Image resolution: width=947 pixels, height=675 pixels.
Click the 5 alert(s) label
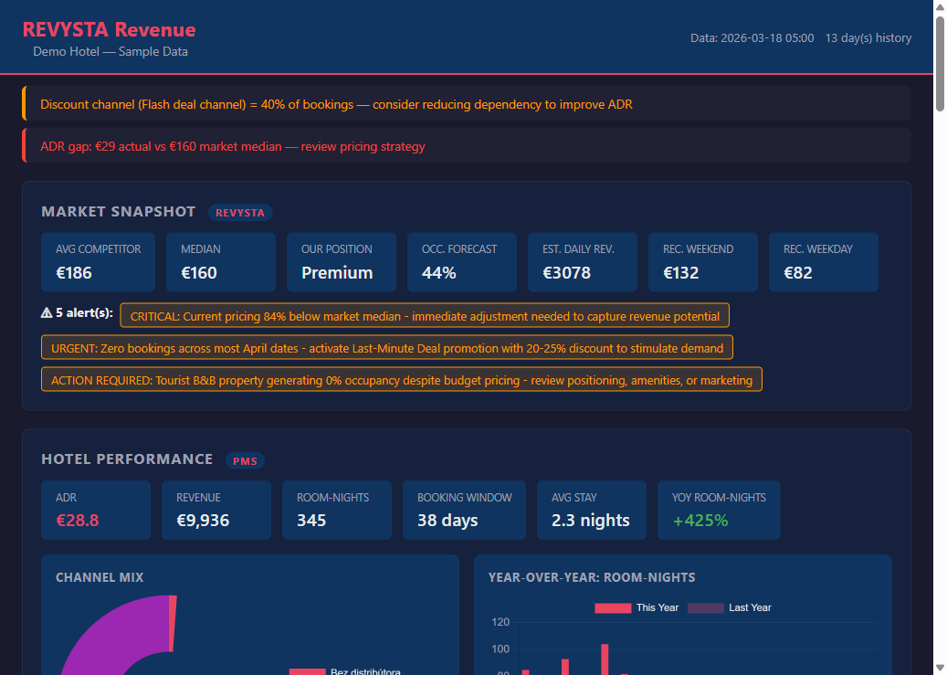[84, 312]
